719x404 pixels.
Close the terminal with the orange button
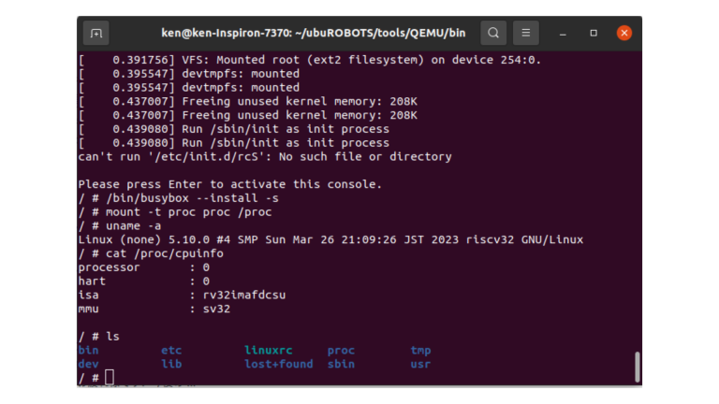click(x=624, y=33)
